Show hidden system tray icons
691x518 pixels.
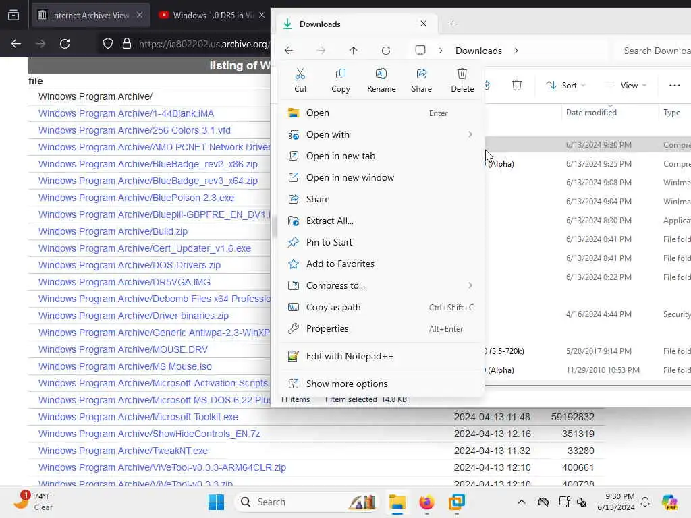(522, 502)
